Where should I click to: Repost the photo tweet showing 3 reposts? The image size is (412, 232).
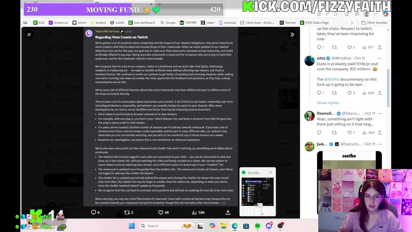[x=128, y=212]
